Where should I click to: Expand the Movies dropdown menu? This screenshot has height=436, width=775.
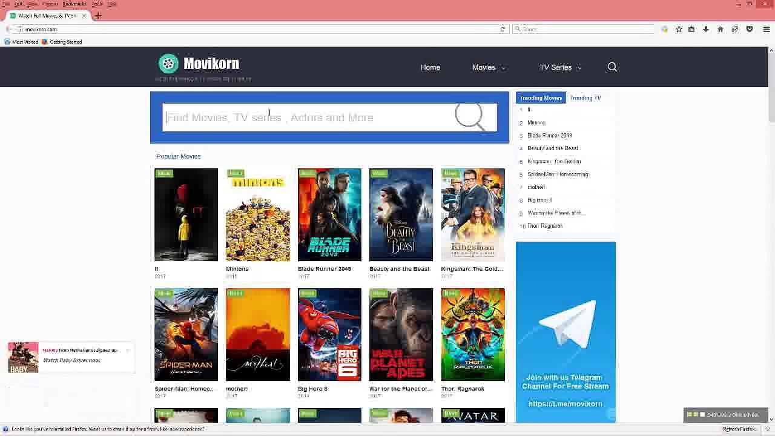[488, 67]
